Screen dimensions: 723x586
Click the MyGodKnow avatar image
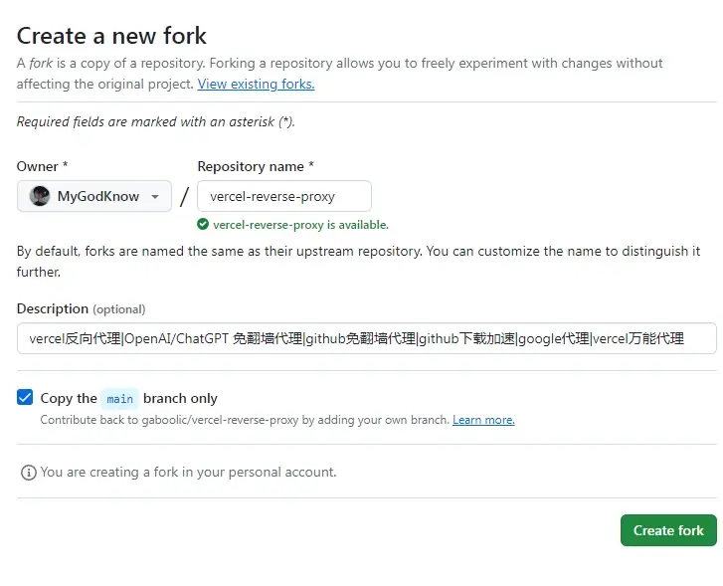[40, 196]
